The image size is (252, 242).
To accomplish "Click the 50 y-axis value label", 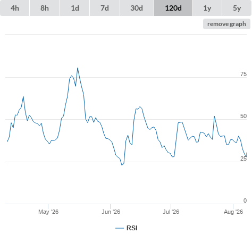I will [x=243, y=116].
